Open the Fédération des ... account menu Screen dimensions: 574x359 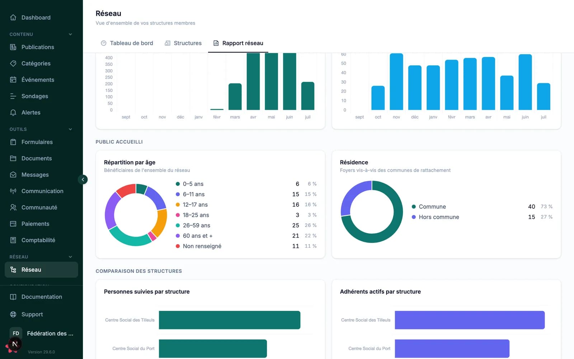[41, 334]
